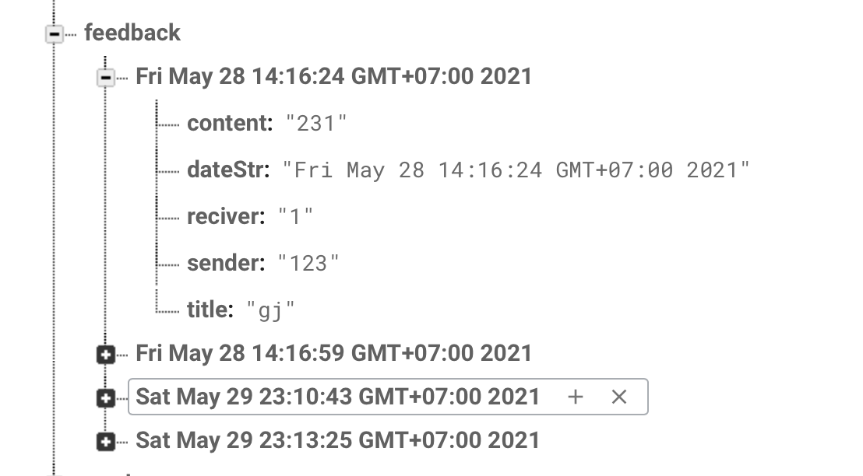Select the content key label
Screen dimensions: 863x476
point(222,122)
